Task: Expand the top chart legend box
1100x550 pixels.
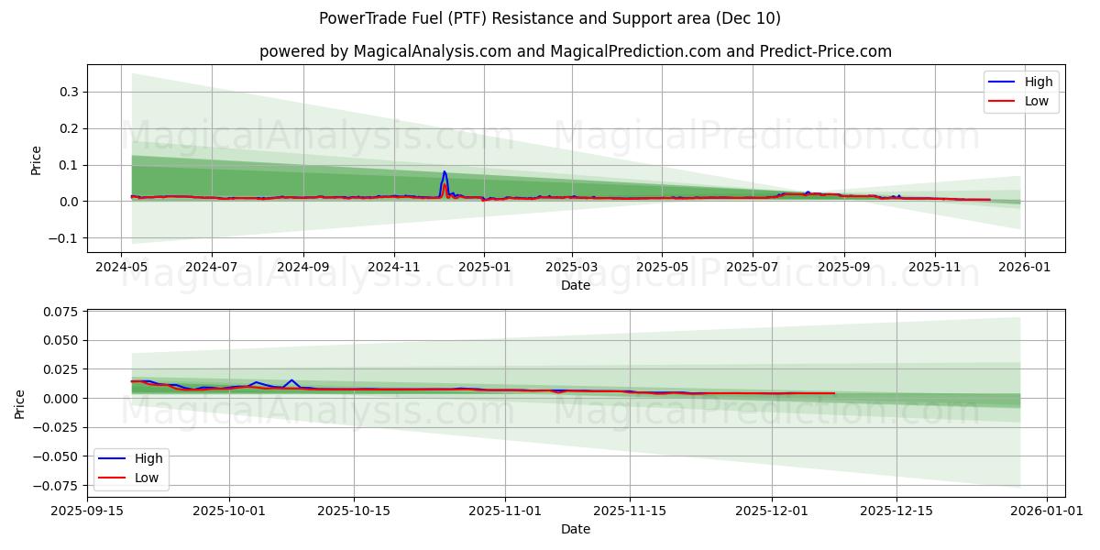Action: point(1020,90)
